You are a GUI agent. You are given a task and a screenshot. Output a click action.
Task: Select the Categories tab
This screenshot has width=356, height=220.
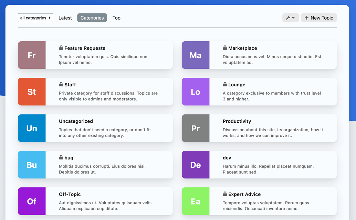pyautogui.click(x=92, y=18)
